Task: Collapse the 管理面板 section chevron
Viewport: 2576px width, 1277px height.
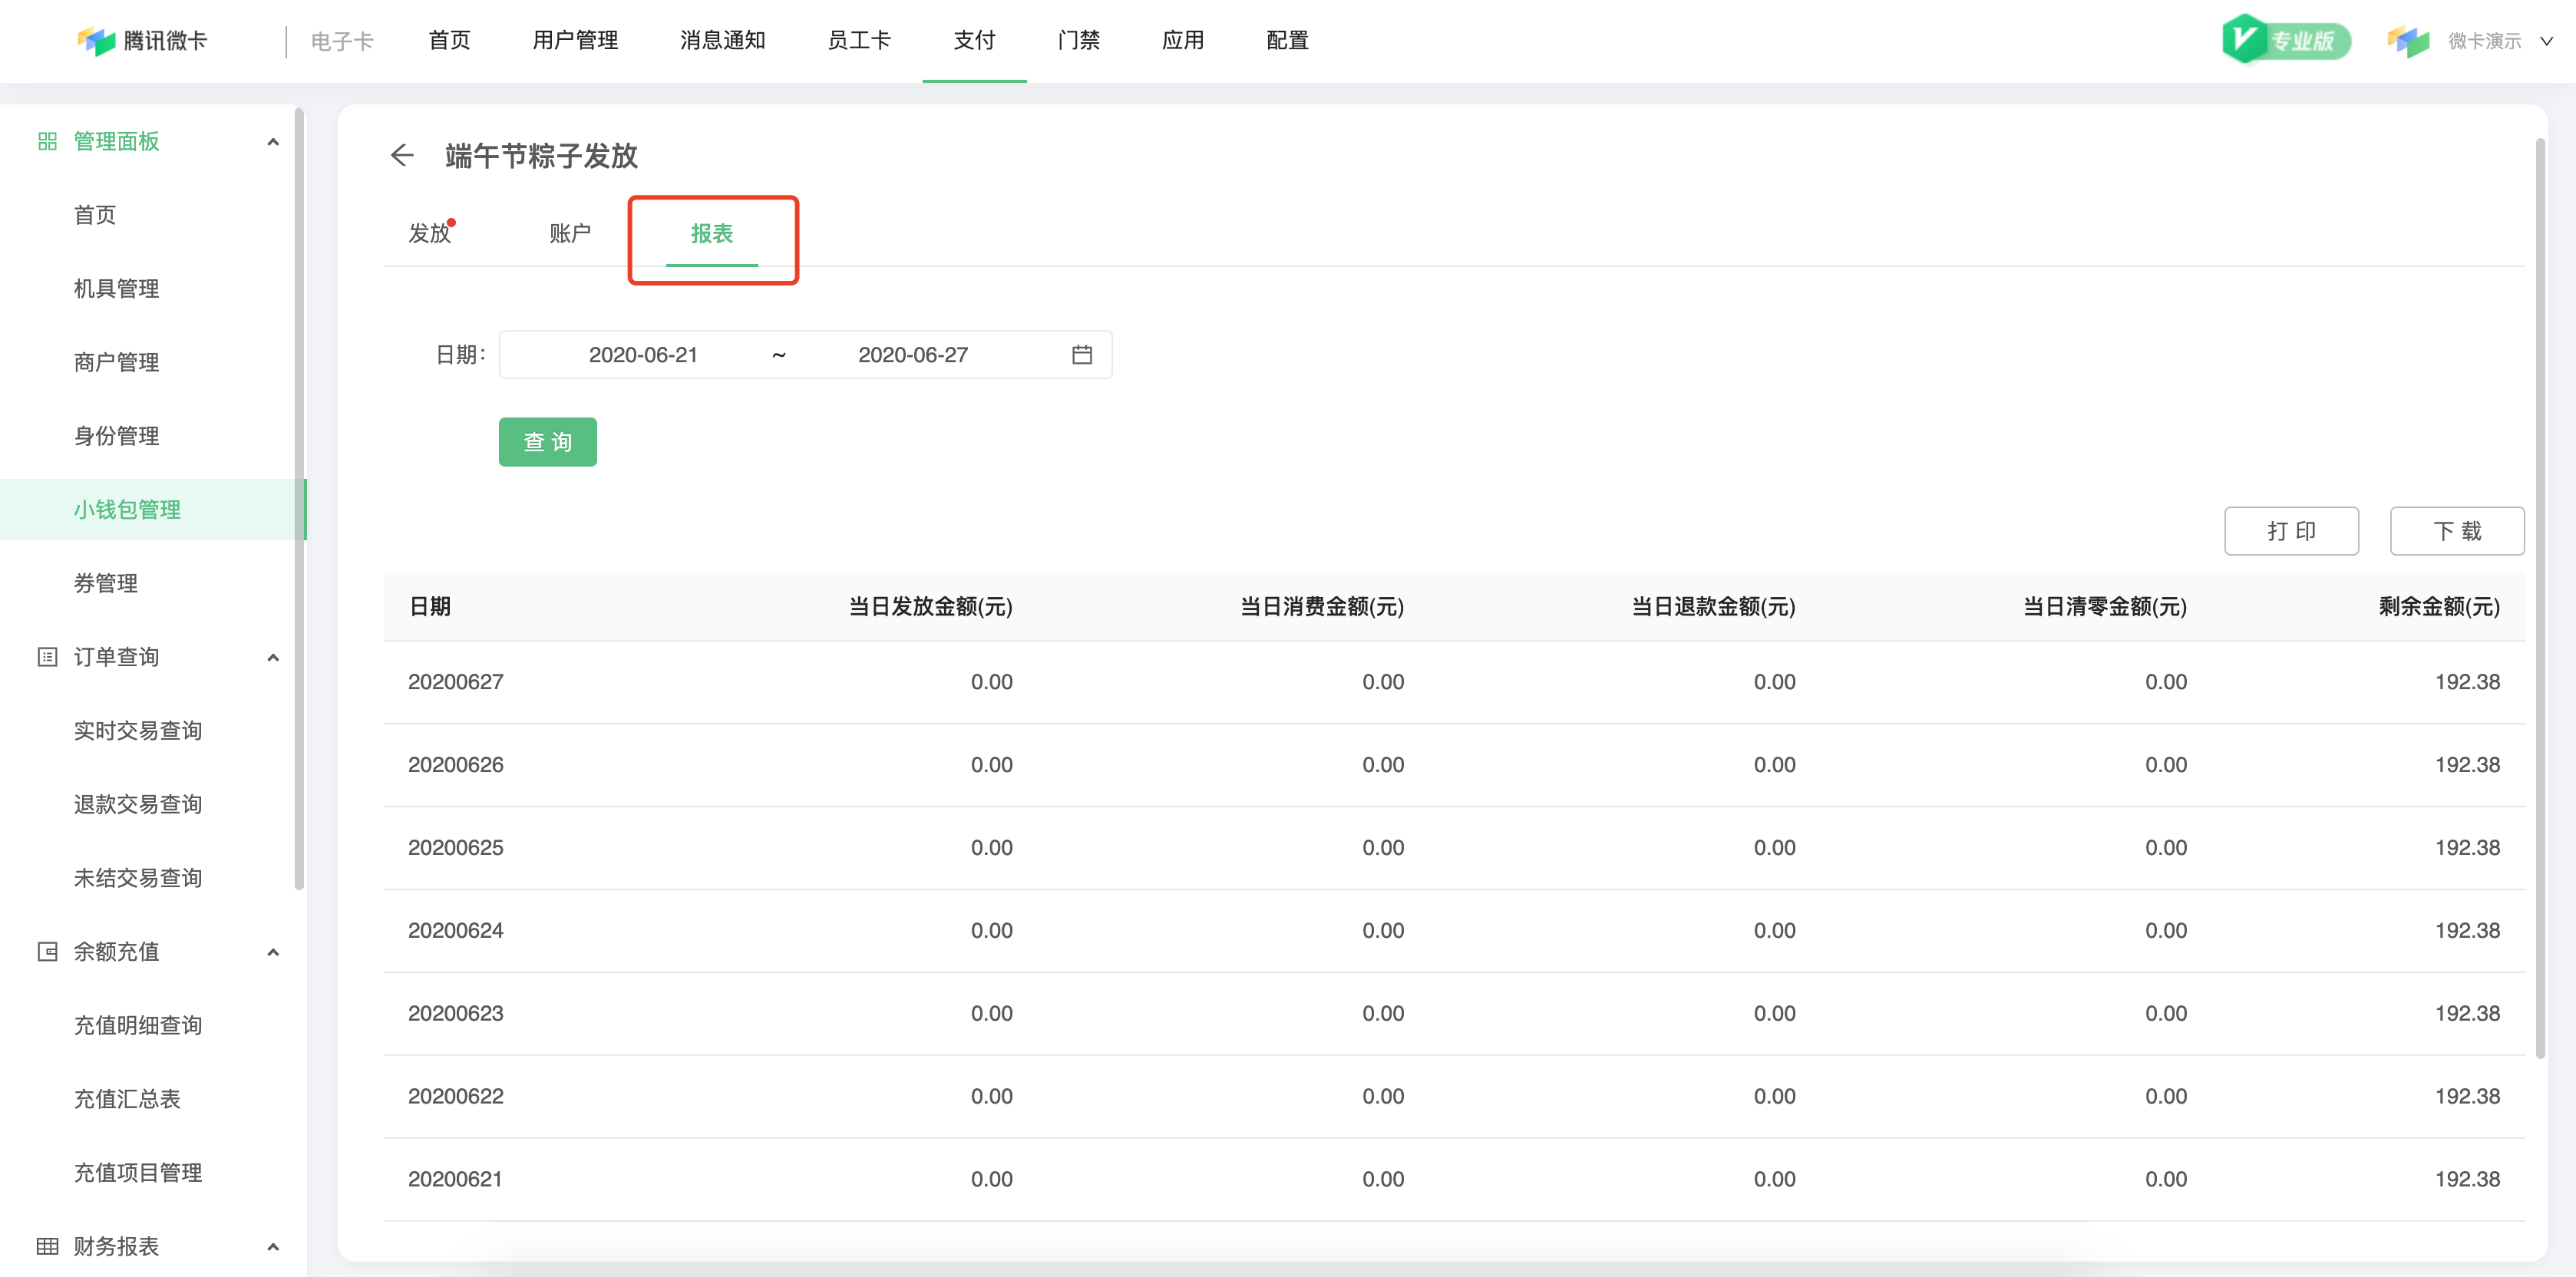Action: [x=273, y=142]
